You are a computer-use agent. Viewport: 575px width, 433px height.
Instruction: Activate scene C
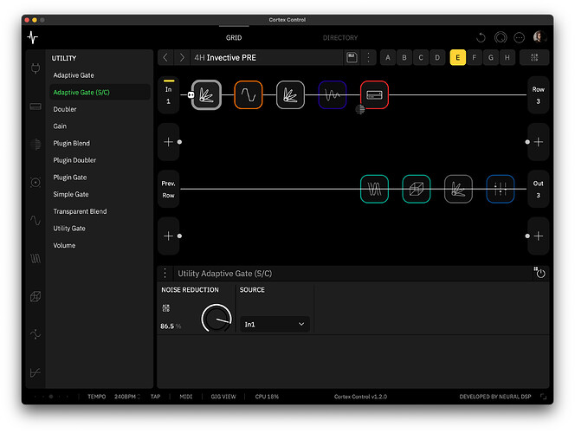click(421, 57)
